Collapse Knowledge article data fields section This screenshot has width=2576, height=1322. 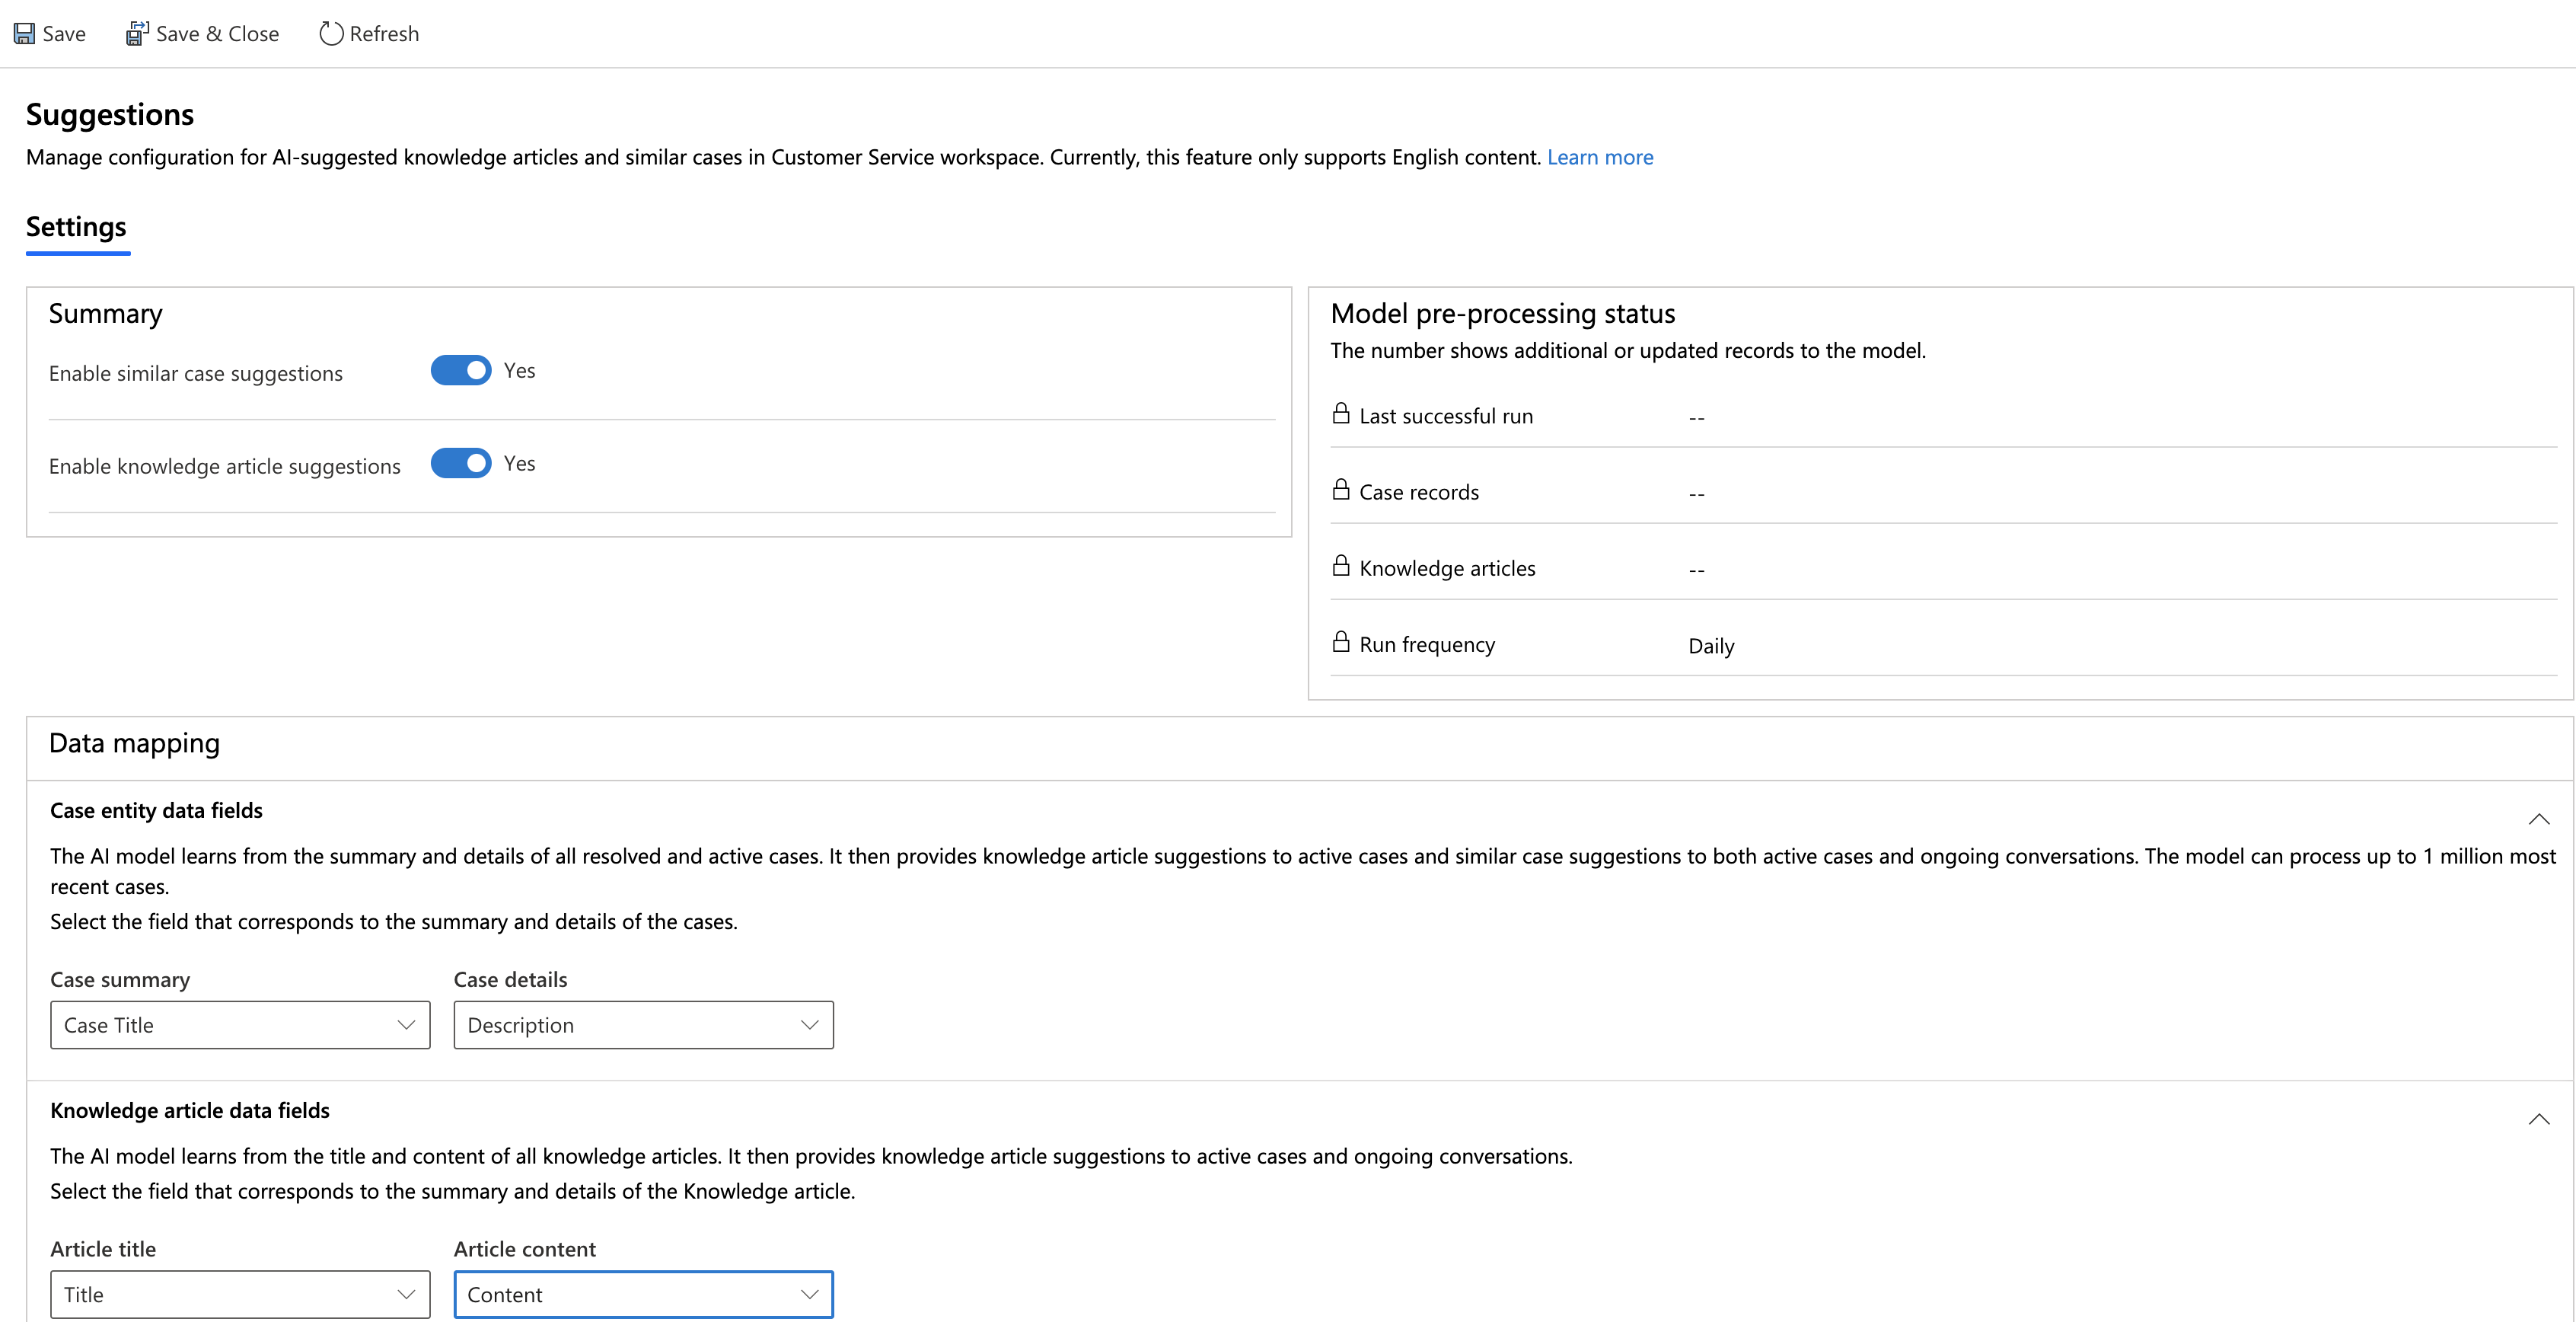coord(2538,1119)
